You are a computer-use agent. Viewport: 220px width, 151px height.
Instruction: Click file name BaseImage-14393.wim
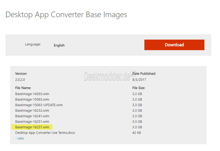point(32,94)
